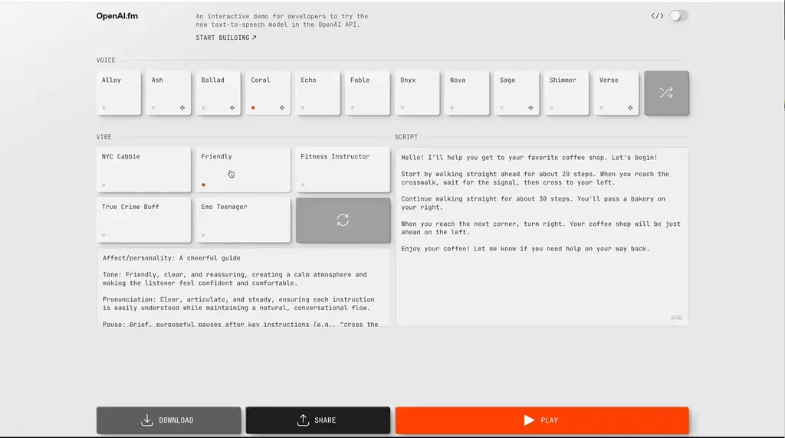The height and width of the screenshot is (438, 785).
Task: Select the Coral voice
Action: pyautogui.click(x=268, y=93)
